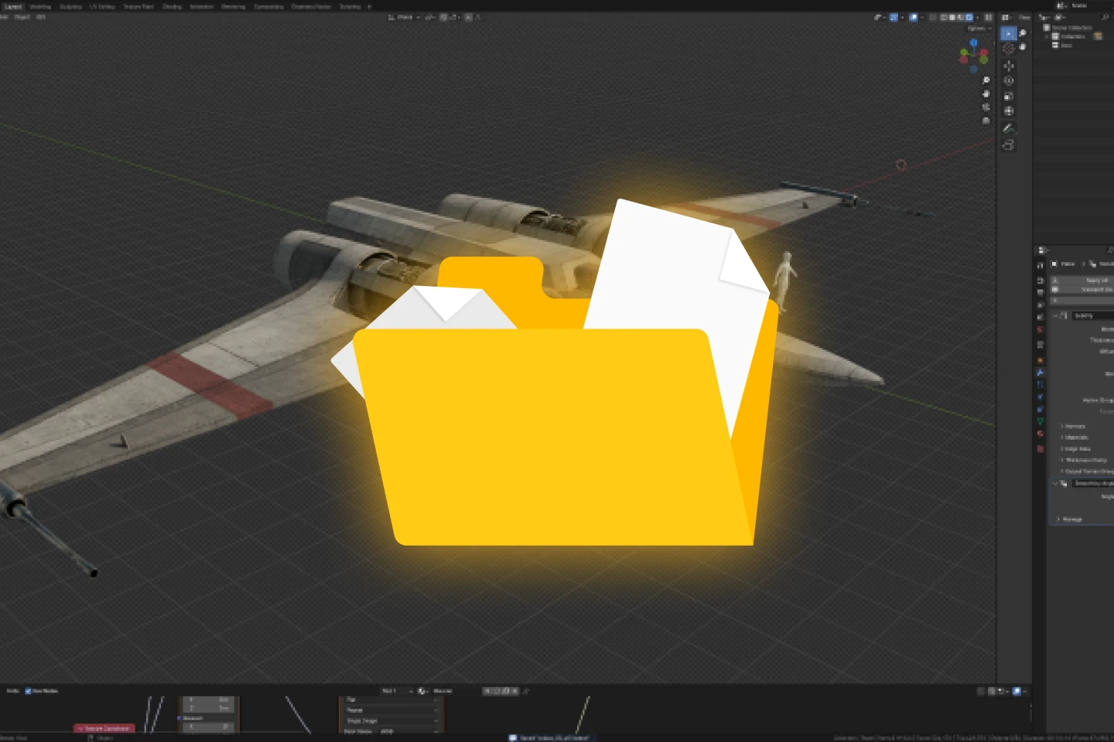The height and width of the screenshot is (742, 1114).
Task: Switch to the Sculpting workspace tab
Action: pos(70,6)
